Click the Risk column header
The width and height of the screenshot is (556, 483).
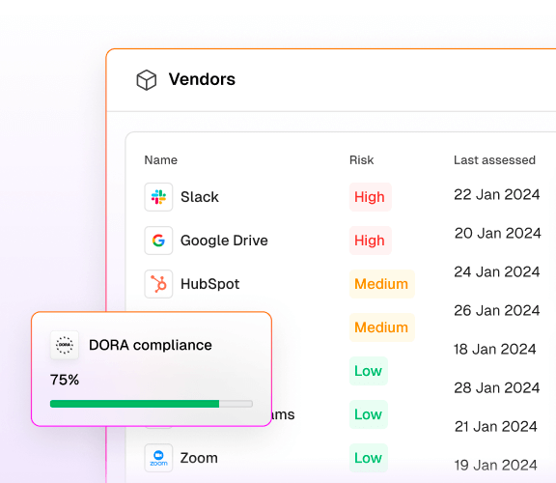click(x=361, y=160)
